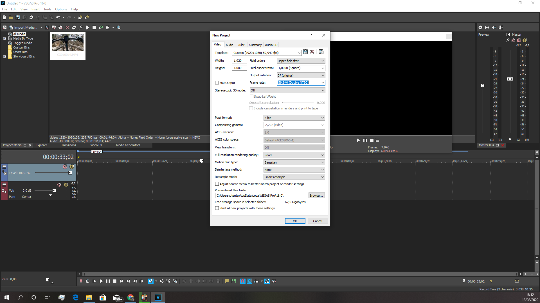Toggle Adjust source media to match project
This screenshot has width=540, height=303.
pyautogui.click(x=217, y=184)
